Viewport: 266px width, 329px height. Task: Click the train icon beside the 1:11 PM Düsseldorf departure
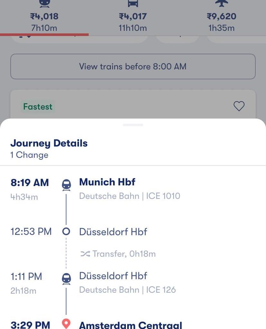point(66,278)
